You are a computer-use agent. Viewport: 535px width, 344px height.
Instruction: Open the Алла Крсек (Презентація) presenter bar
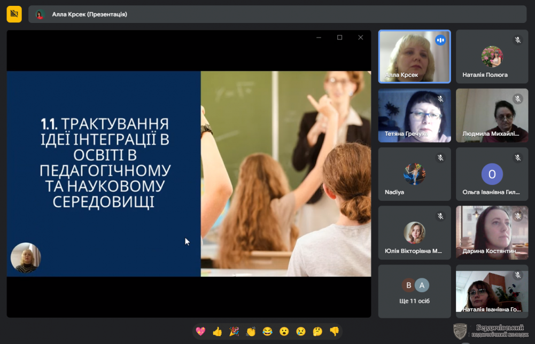[277, 14]
